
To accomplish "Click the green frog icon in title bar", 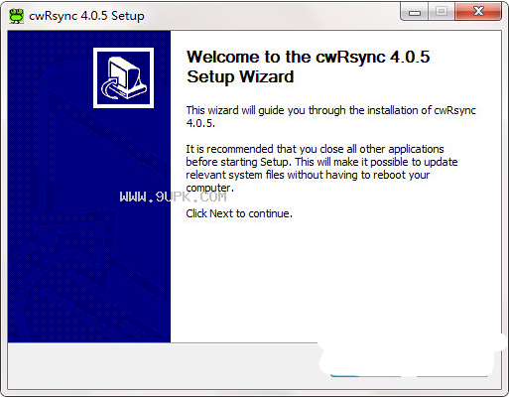I will [16, 16].
